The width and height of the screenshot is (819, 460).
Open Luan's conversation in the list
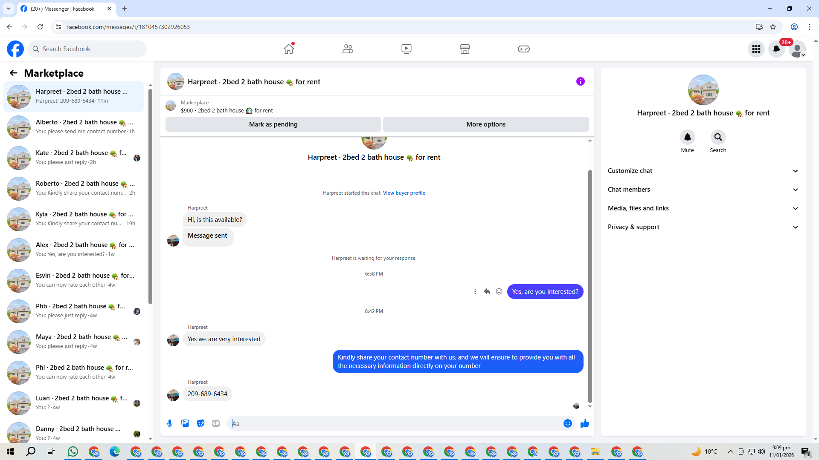pos(74,403)
